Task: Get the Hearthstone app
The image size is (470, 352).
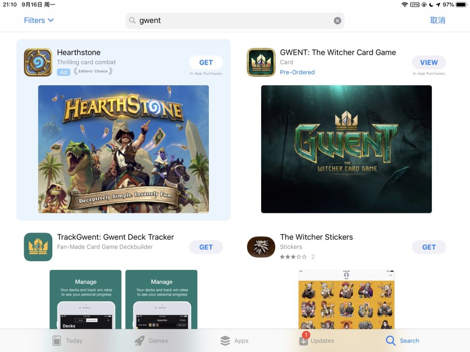Action: tap(206, 63)
